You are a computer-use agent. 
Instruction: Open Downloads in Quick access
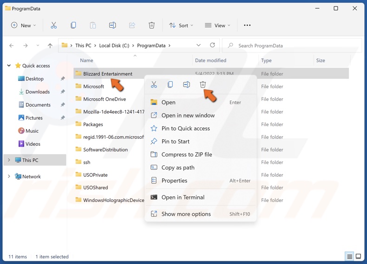(37, 92)
